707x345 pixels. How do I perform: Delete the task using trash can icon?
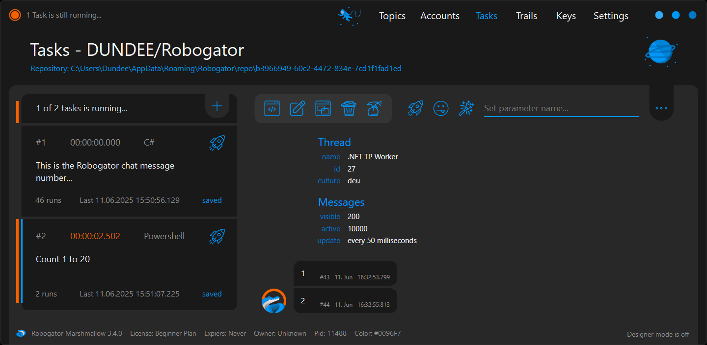pyautogui.click(x=349, y=108)
